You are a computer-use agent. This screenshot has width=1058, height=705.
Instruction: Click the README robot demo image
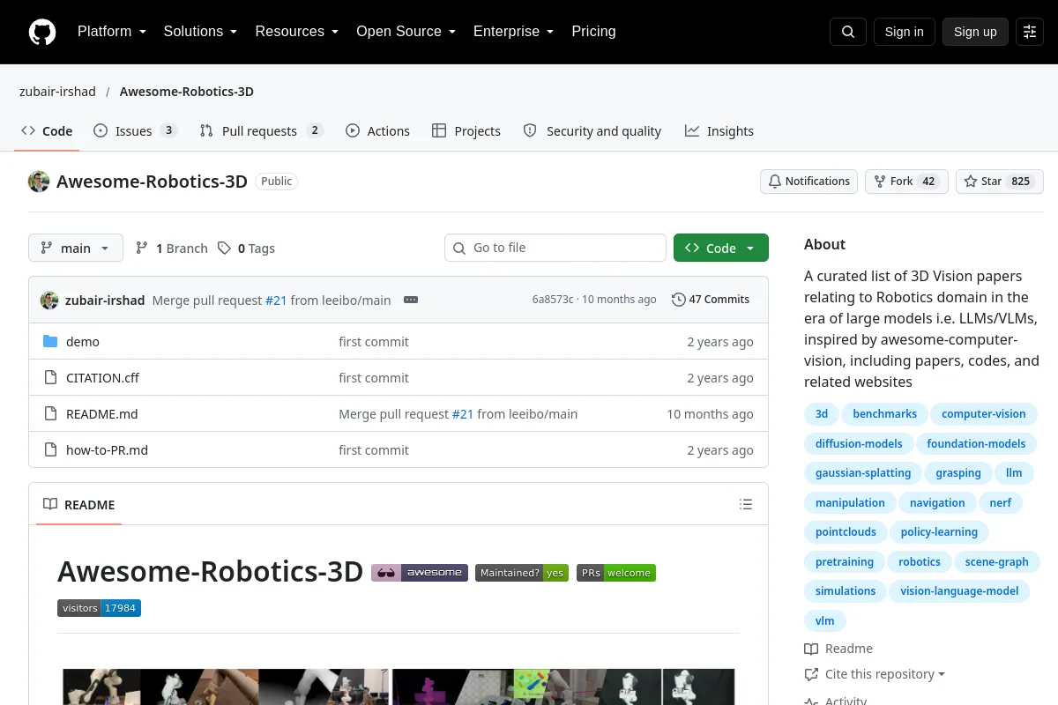399,686
